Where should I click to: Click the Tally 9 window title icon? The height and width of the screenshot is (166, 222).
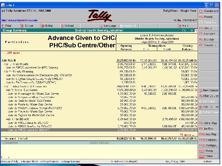pyautogui.click(x=3, y=5)
